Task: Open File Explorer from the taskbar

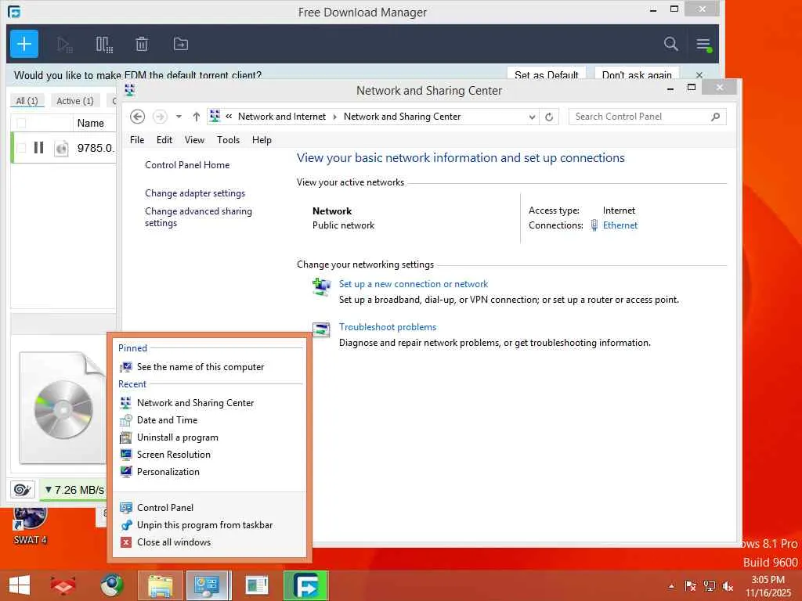Action: (x=160, y=585)
